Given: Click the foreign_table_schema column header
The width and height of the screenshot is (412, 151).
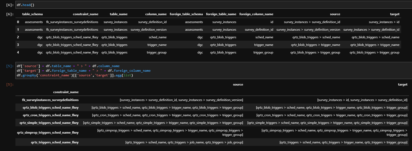Looking at the screenshot, I should click(x=186, y=14).
